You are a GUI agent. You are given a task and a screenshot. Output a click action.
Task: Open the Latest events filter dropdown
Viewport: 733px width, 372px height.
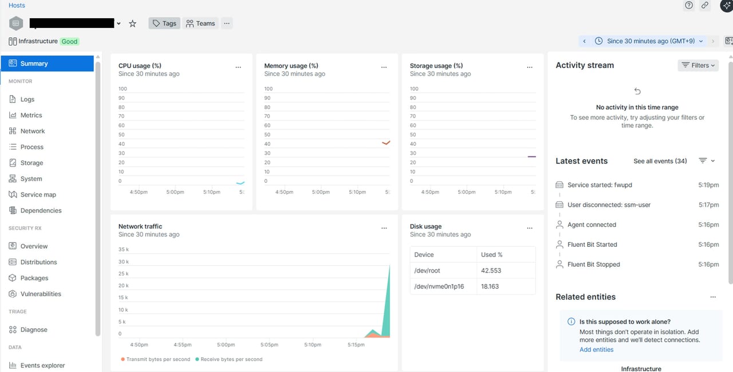pyautogui.click(x=707, y=161)
